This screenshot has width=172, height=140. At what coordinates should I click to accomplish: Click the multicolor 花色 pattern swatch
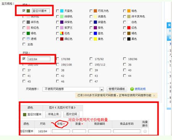point(62,33)
